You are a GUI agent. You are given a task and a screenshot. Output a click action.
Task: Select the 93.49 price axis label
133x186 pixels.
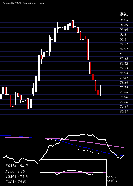[x=124, y=30]
